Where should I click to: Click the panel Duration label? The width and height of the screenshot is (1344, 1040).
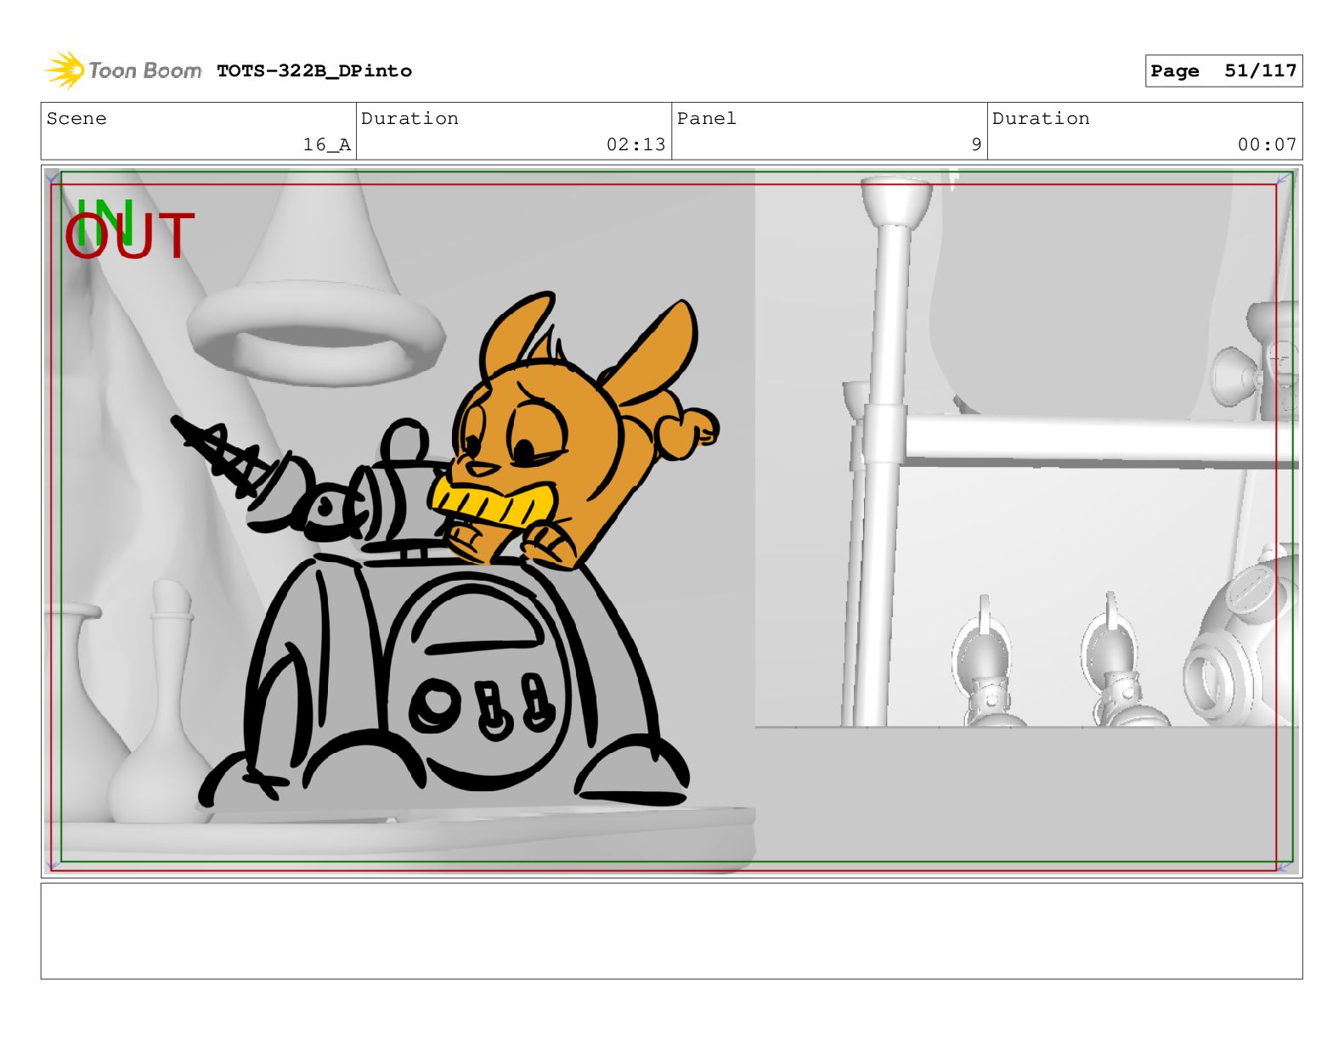(1041, 119)
